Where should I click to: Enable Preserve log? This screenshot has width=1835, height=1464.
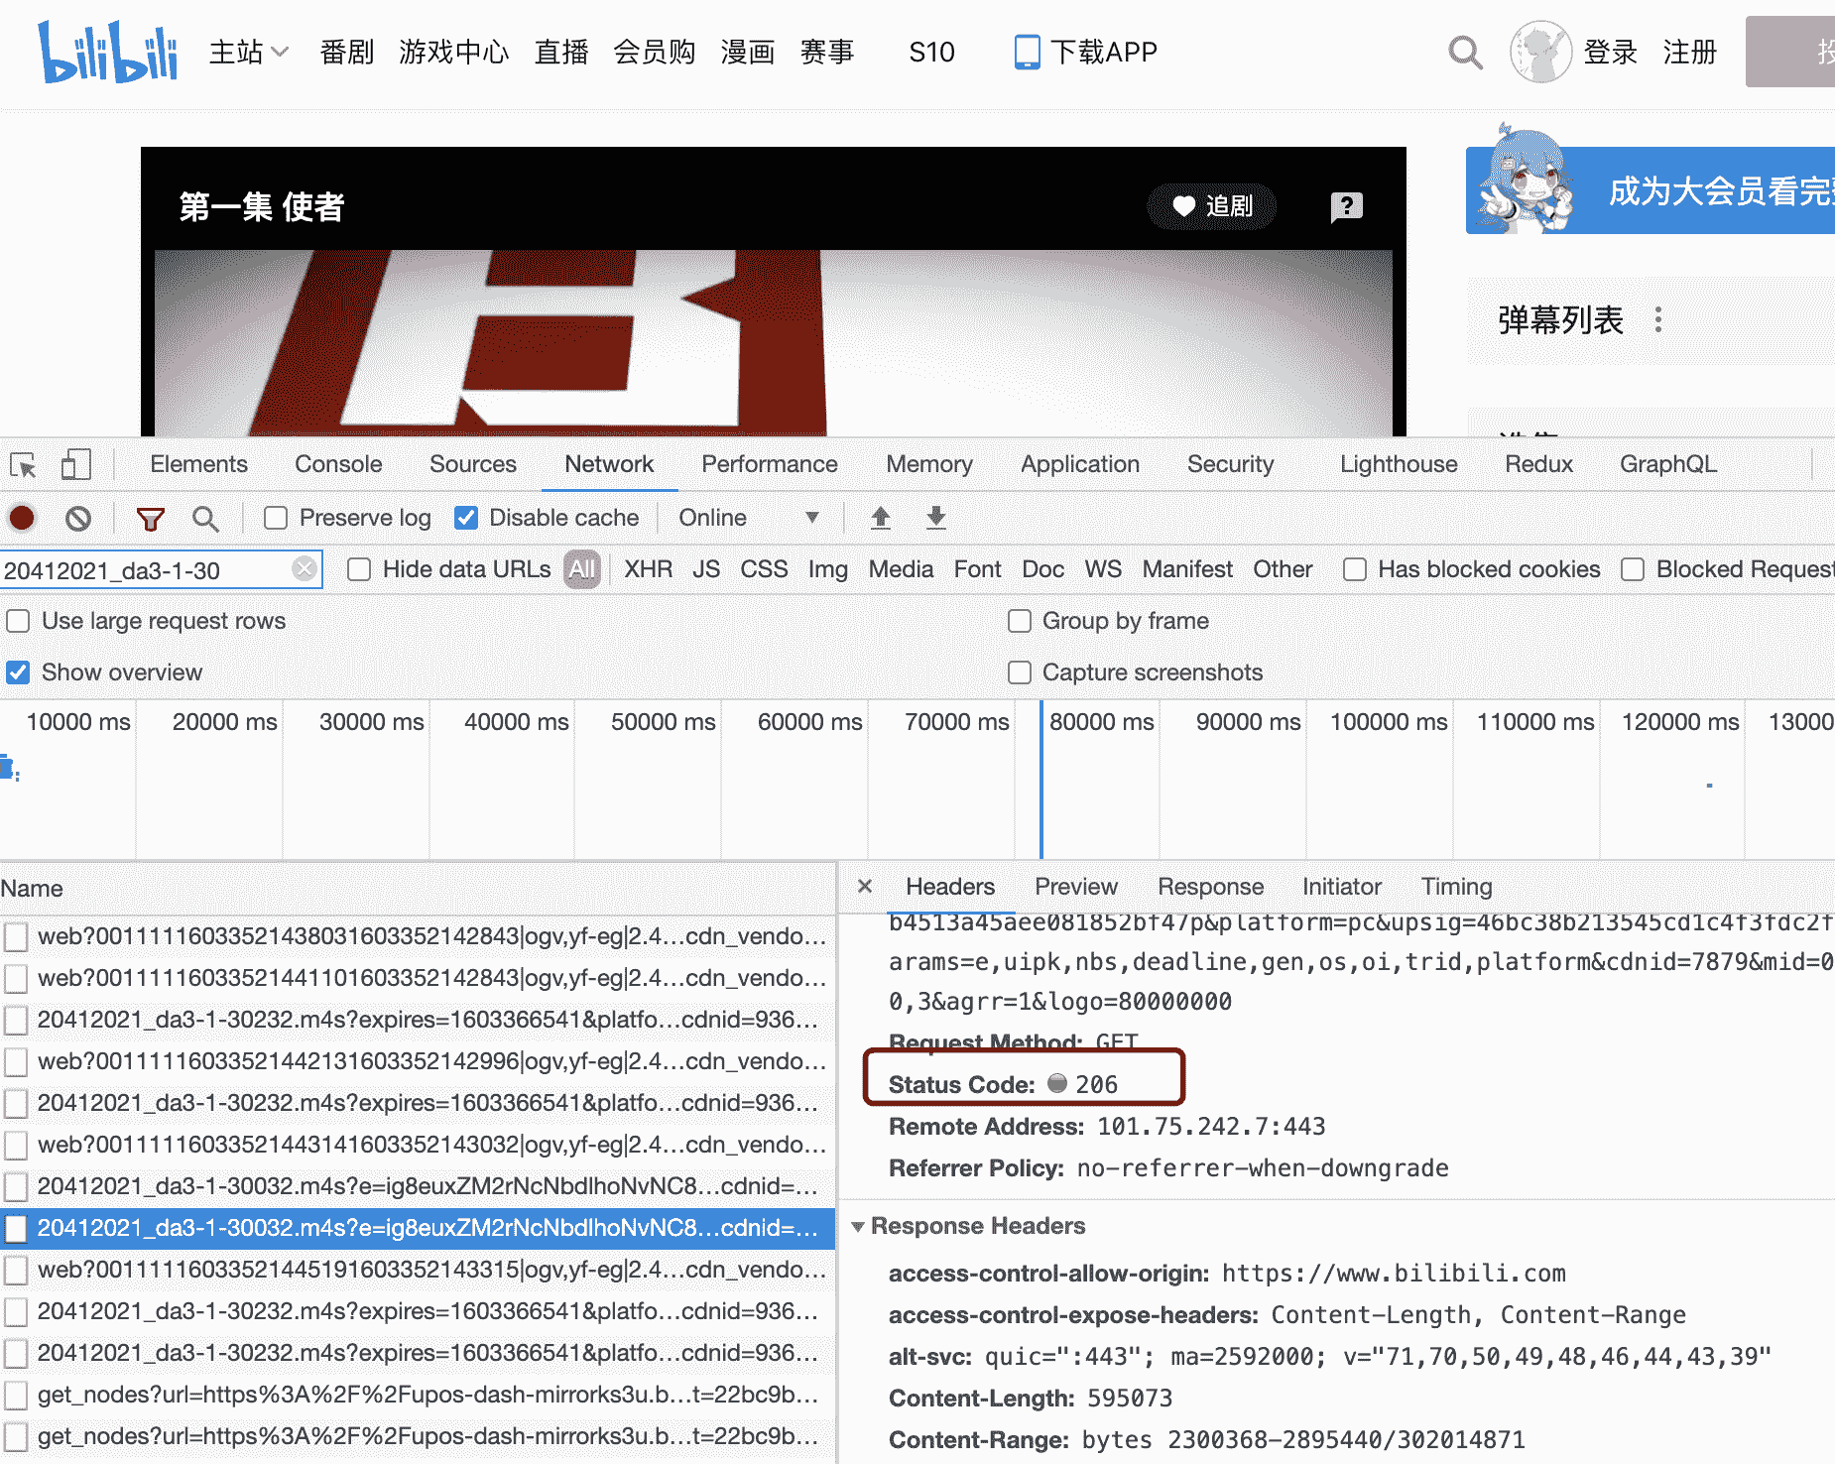(274, 517)
